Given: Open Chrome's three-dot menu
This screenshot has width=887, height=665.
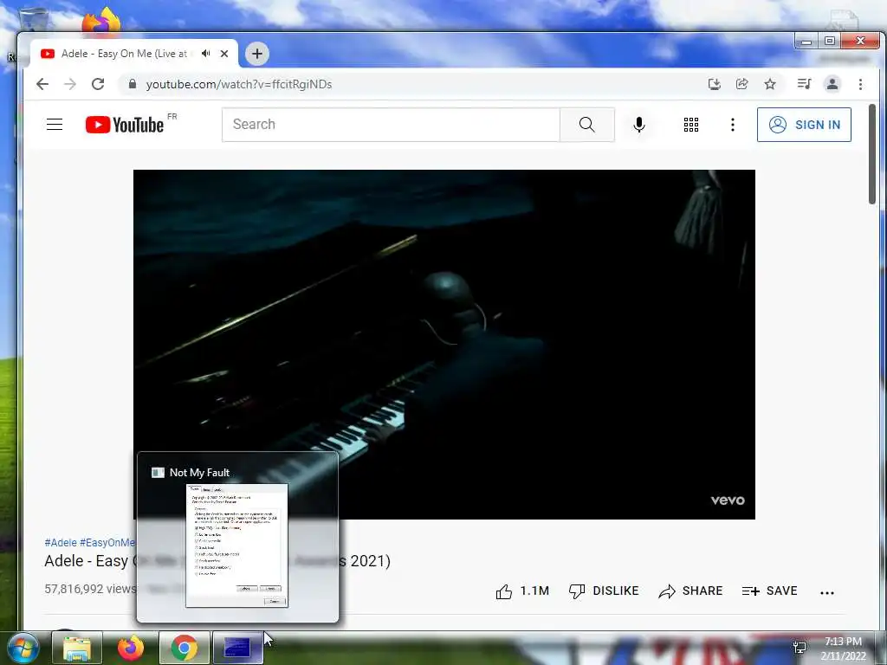Looking at the screenshot, I should pos(860,84).
